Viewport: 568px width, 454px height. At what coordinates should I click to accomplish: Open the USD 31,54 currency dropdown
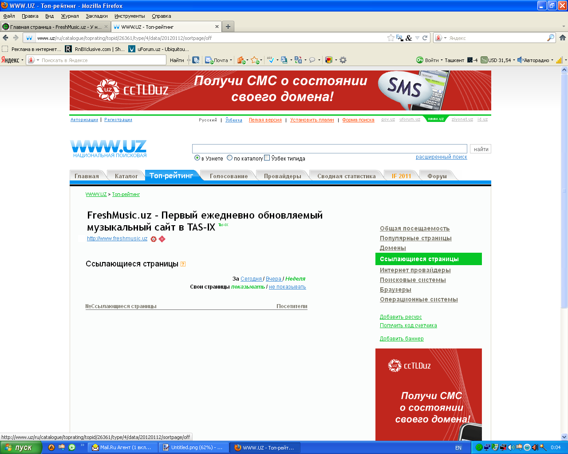click(x=514, y=60)
